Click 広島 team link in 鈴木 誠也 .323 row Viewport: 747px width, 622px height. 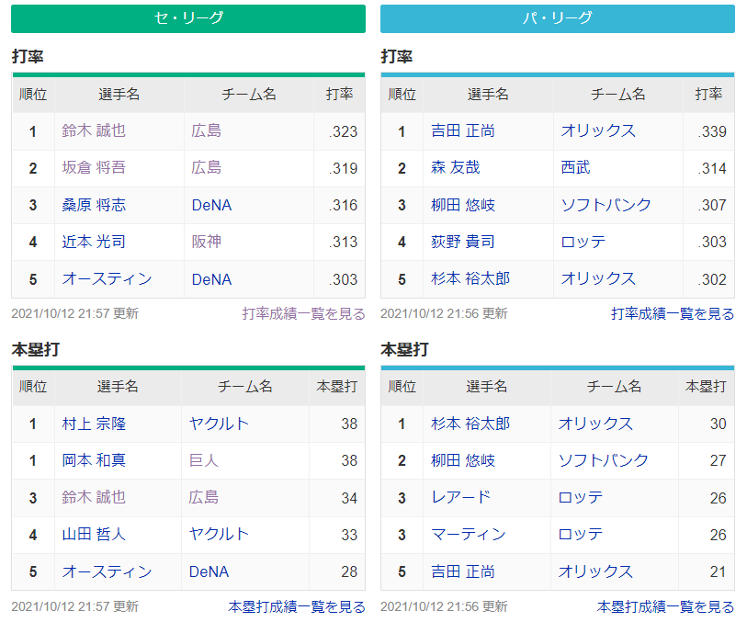207,131
